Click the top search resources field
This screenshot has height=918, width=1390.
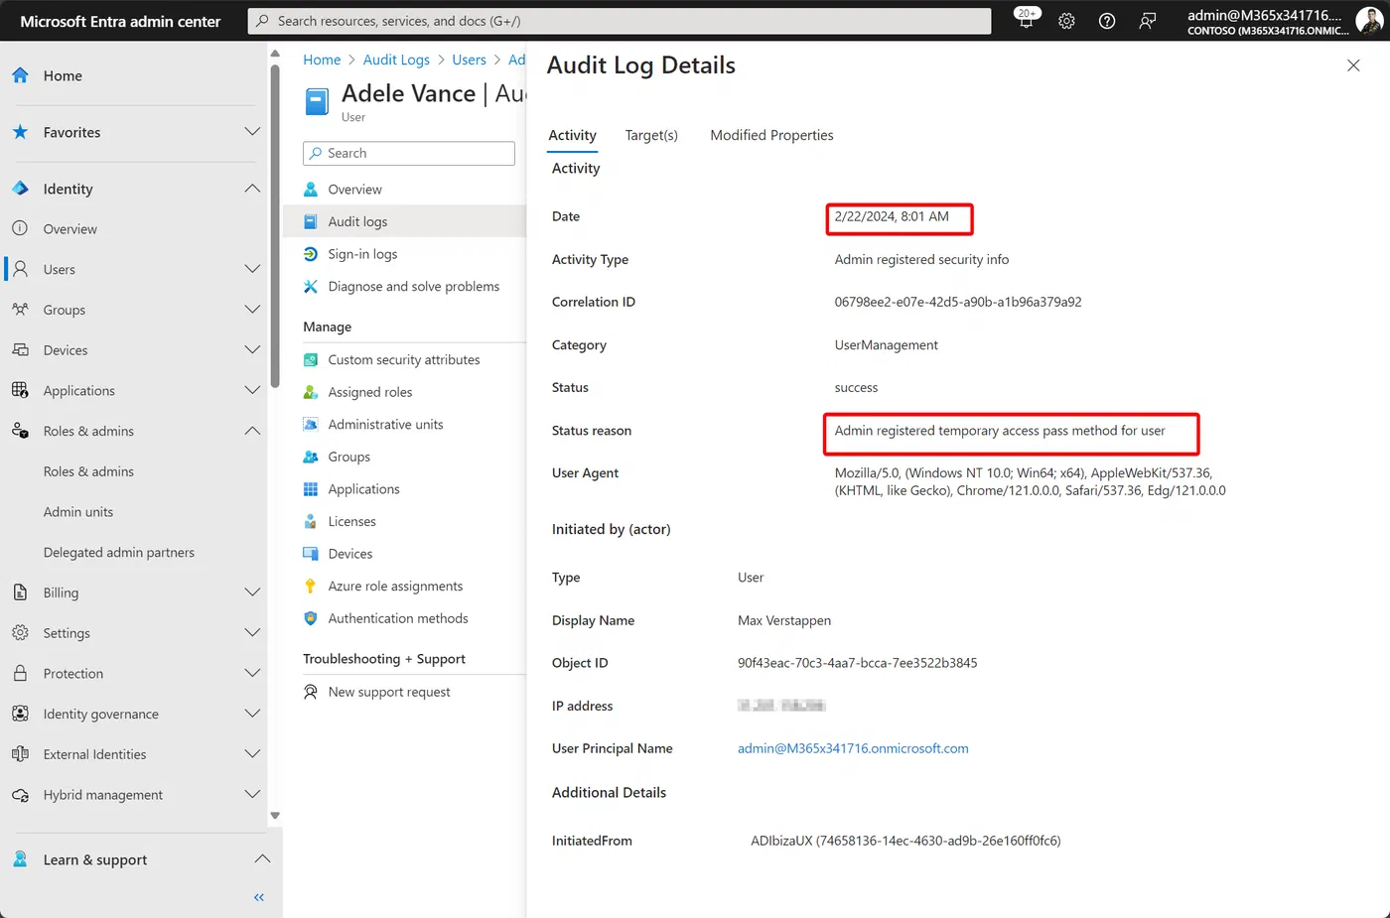(x=620, y=21)
